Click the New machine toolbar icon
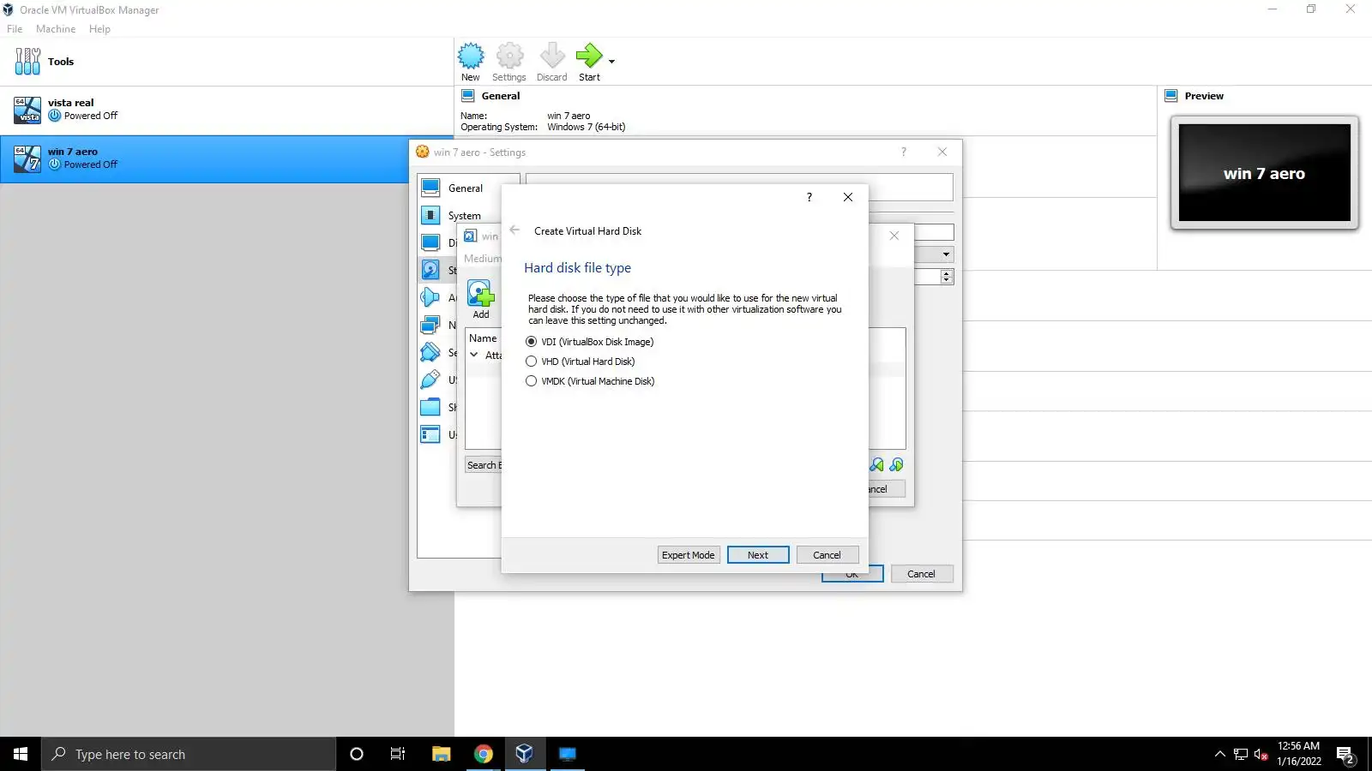1372x771 pixels. [x=471, y=63]
